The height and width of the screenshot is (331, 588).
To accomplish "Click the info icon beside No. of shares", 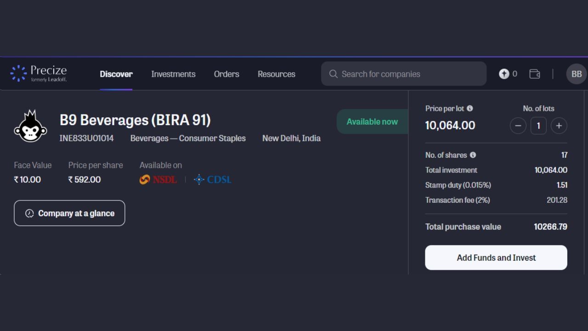I will [473, 155].
